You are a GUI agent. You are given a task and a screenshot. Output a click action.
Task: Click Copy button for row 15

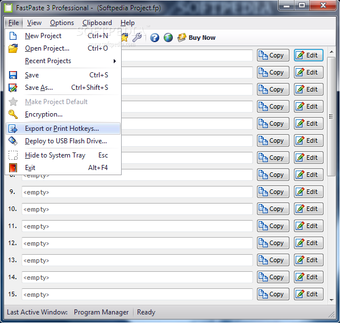coord(273,294)
